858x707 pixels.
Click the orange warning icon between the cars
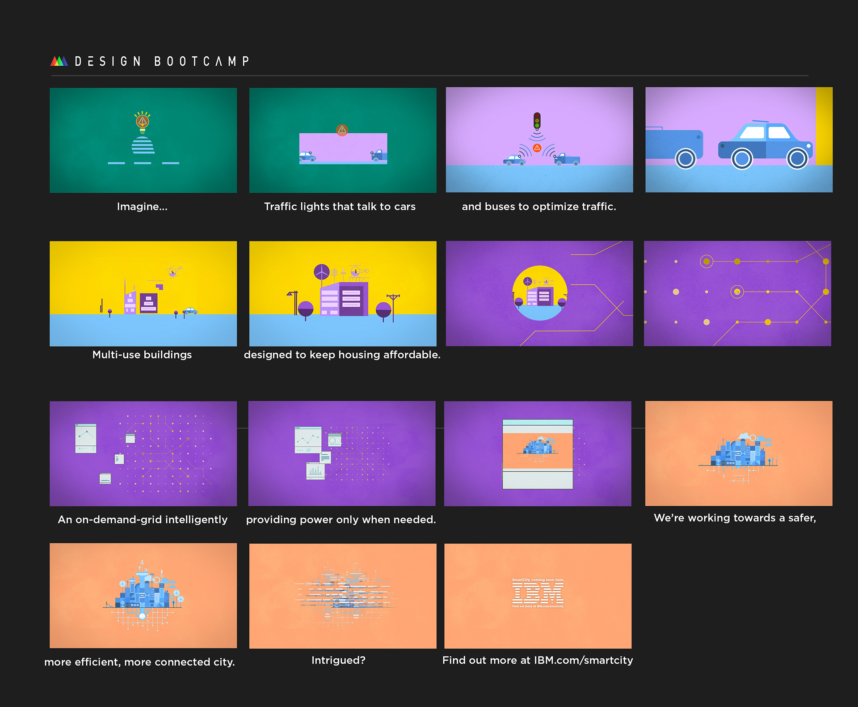click(x=537, y=148)
